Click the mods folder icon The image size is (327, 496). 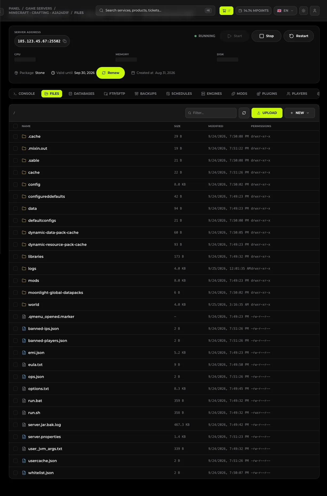(24, 281)
